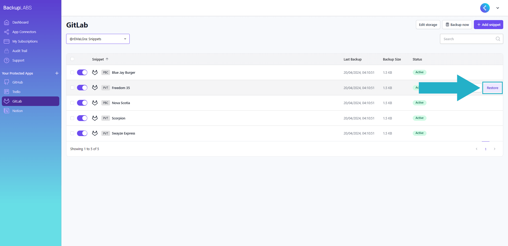Viewport: 508px width, 246px height.
Task: Go to next page arrow
Action: [495, 149]
